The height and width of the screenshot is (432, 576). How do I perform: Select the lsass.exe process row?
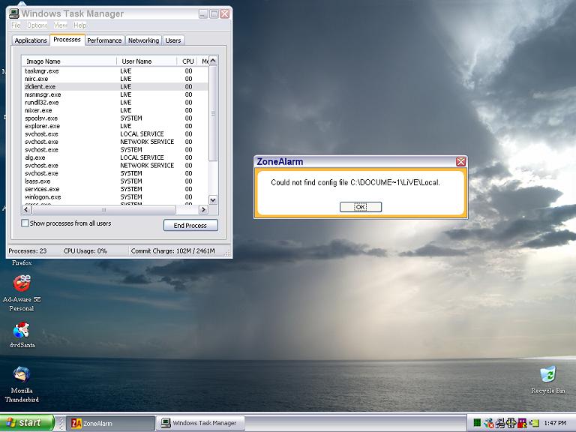click(115, 181)
